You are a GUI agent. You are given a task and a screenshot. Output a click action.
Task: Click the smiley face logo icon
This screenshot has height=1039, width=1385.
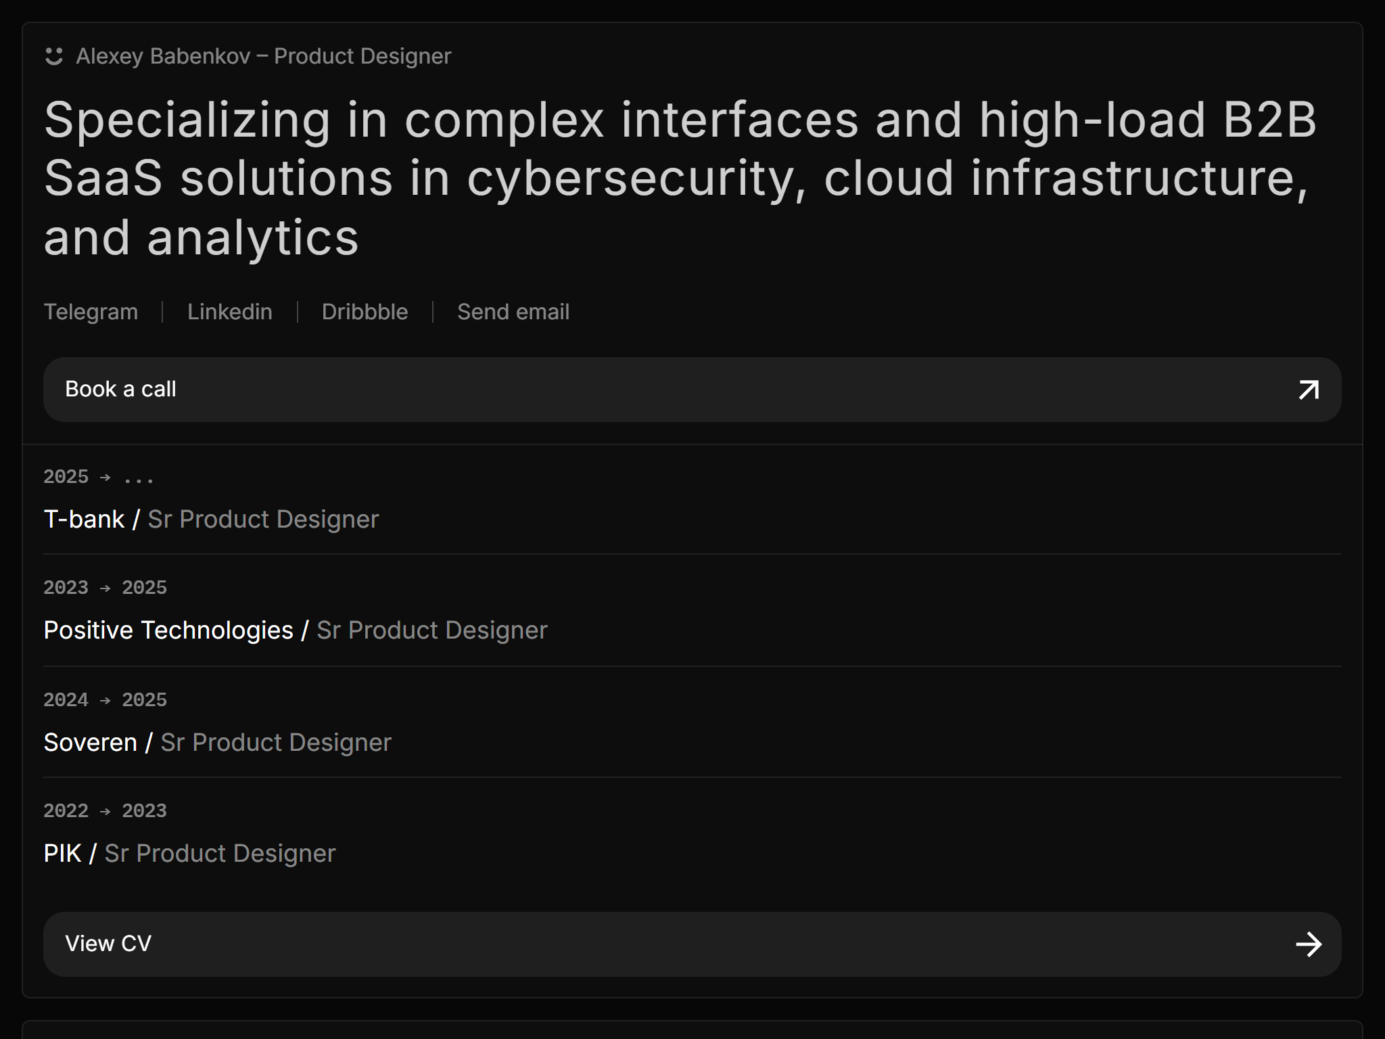[54, 56]
